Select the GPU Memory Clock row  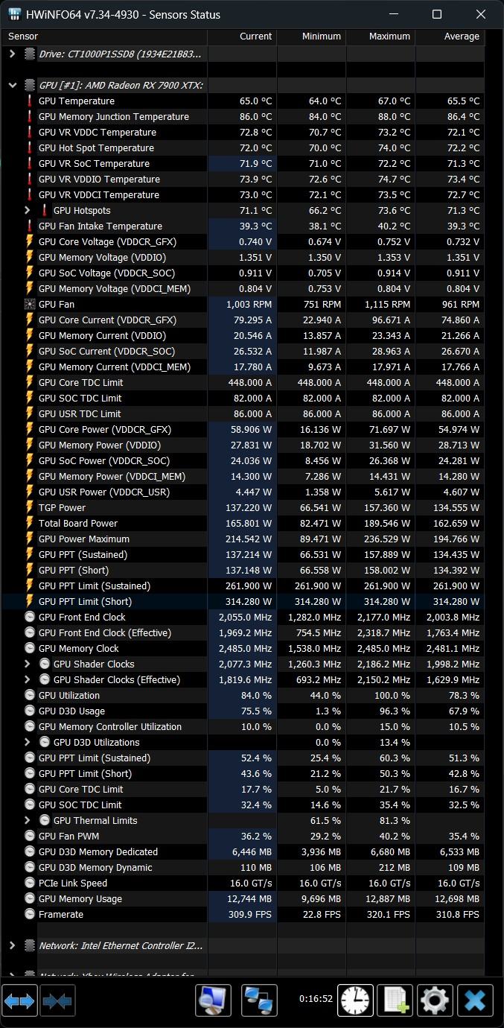243,648
